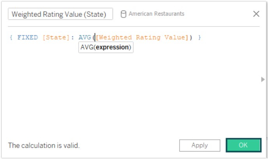Screen dimensions: 268x160
Task: Click the [State] field in the formula
Action: coord(56,37)
